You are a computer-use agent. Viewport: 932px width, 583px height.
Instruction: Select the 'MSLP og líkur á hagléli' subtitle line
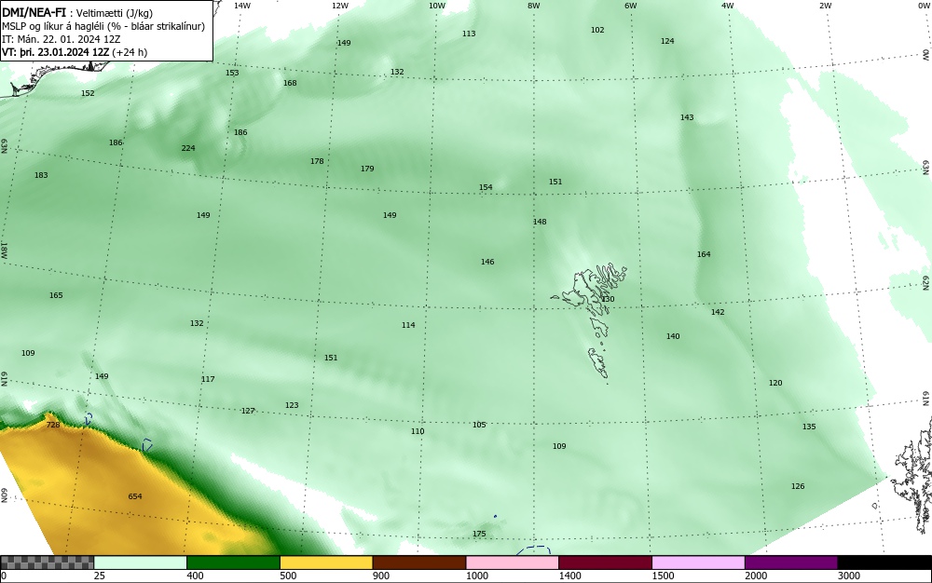[103, 26]
